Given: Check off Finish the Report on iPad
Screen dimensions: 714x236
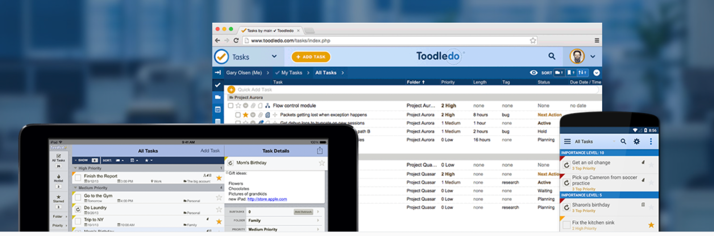Looking at the screenshot, I should point(78,178).
